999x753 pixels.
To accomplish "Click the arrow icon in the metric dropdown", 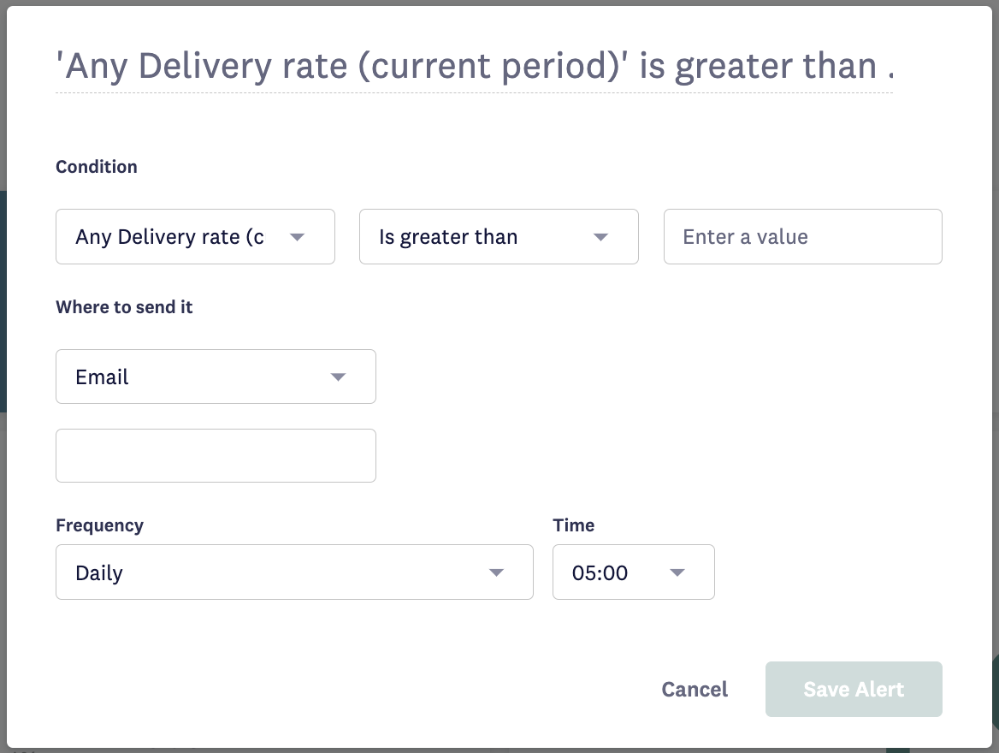I will click(x=297, y=237).
